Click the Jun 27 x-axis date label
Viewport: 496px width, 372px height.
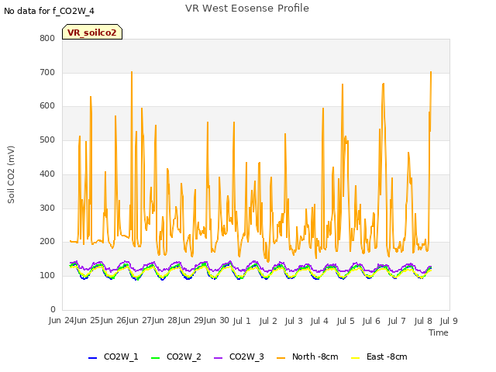(139, 320)
